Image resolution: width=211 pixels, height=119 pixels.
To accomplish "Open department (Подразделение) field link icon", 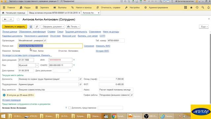I will (80, 84).
